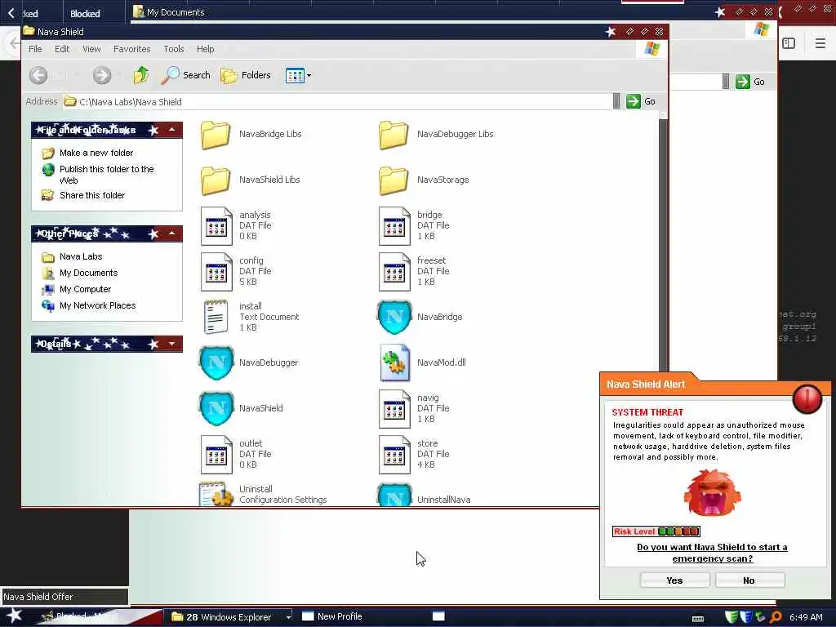
Task: Select the outlet DAT file icon
Action: click(x=216, y=455)
